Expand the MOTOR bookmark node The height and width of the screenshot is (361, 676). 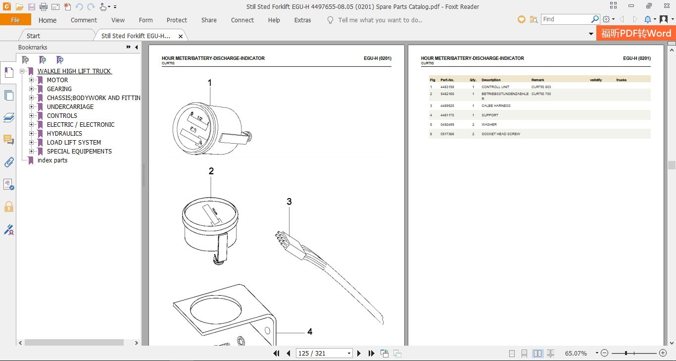pos(32,80)
